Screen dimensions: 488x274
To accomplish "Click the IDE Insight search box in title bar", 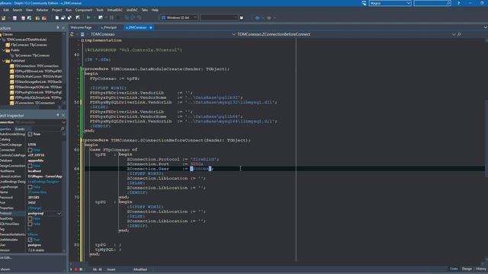I will [432, 3].
